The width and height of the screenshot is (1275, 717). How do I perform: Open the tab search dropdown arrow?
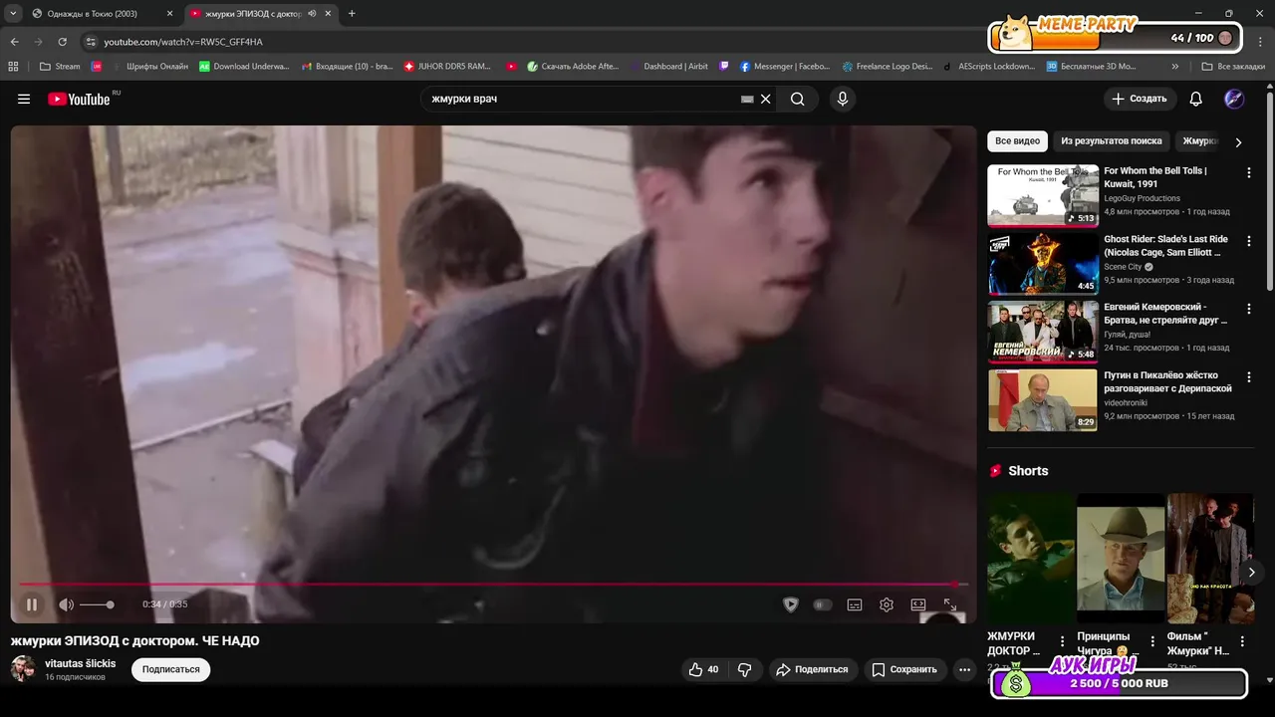[x=13, y=14]
